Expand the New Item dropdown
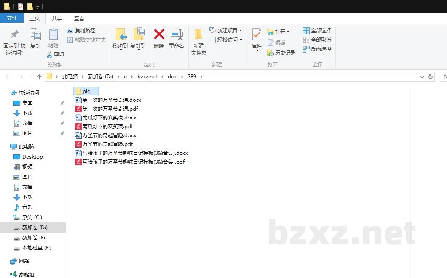 241,31
